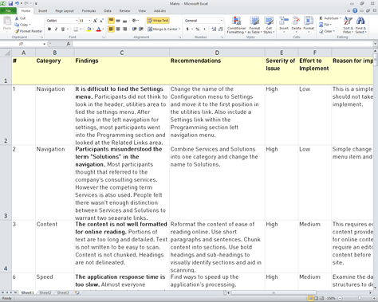The image size is (378, 302).
Task: Activate the Format Painter
Action: coord(29,31)
